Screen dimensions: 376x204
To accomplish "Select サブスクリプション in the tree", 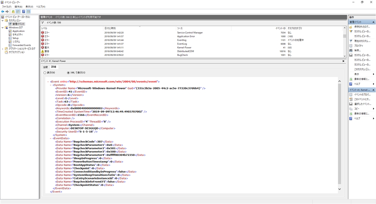I will tap(17, 52).
